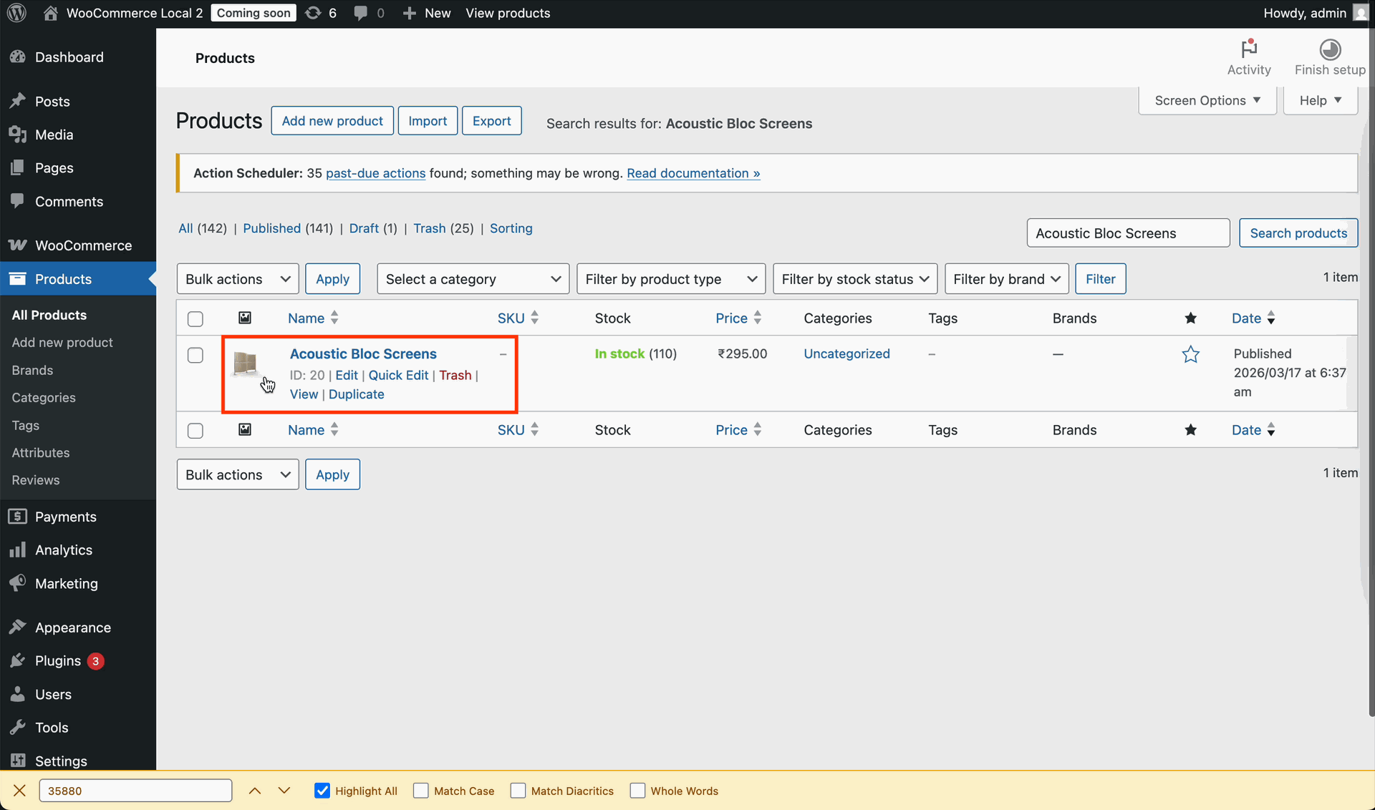Expand the Help panel

click(1321, 101)
